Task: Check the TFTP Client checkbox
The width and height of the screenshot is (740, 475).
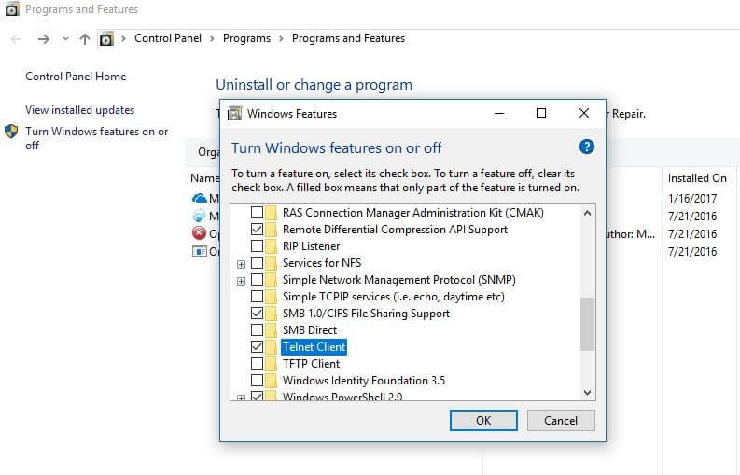Action: pyautogui.click(x=257, y=364)
